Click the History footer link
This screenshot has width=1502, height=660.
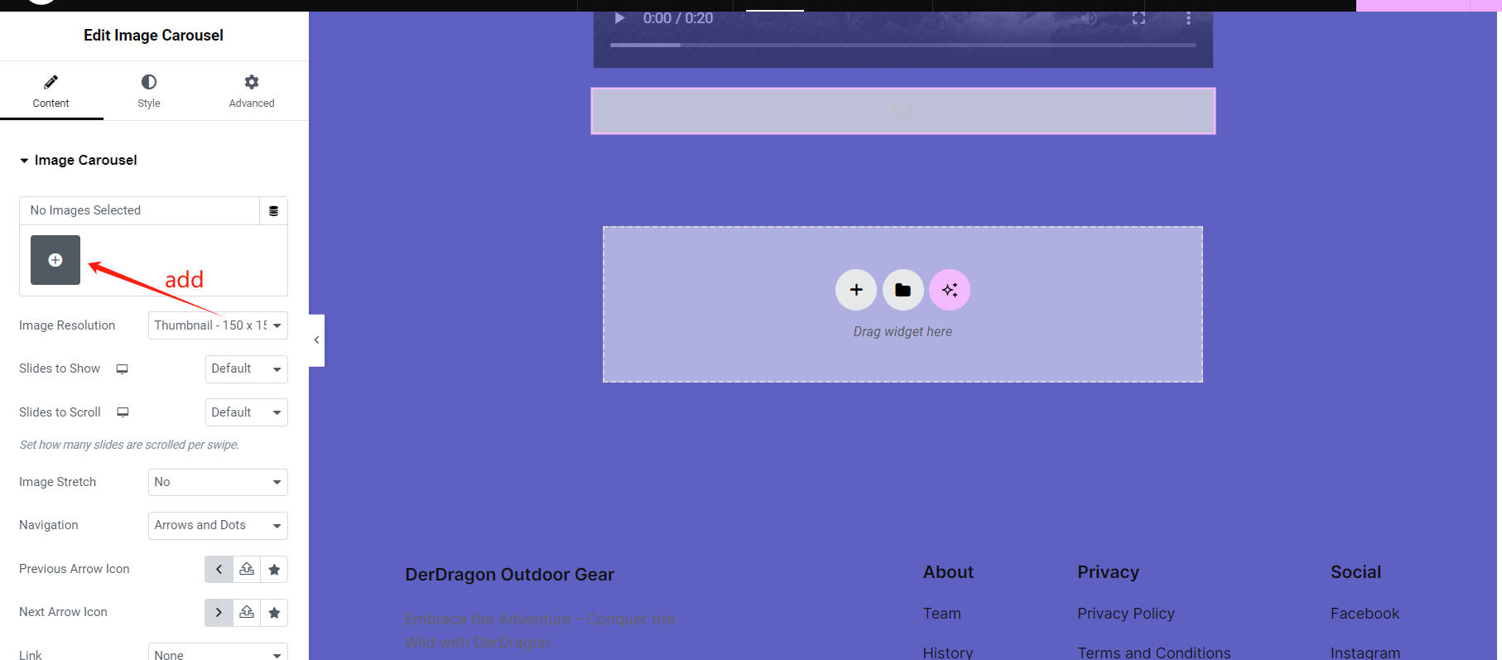tap(948, 653)
